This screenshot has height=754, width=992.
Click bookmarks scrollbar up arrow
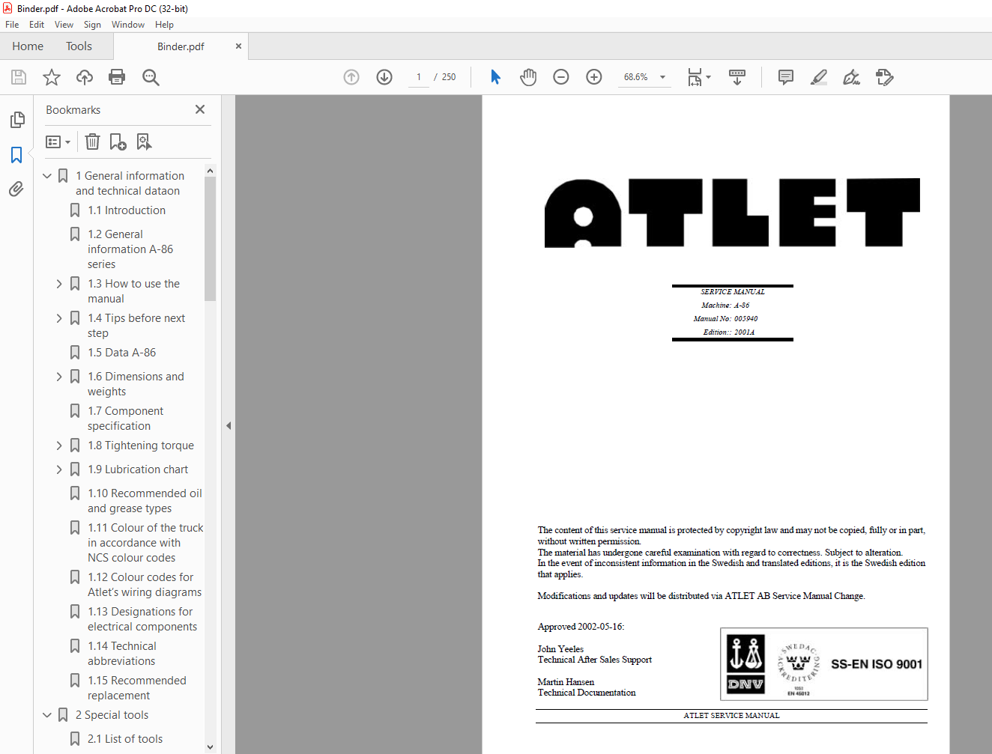(210, 171)
